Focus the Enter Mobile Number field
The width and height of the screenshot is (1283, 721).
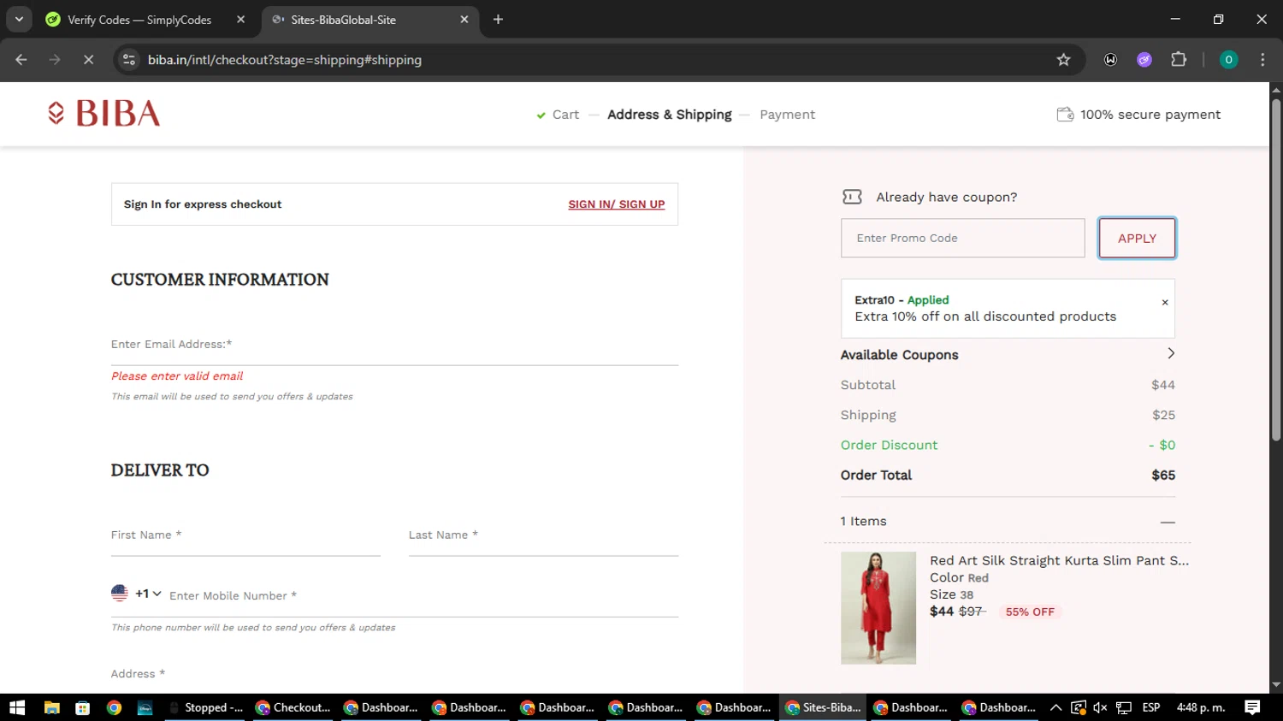[x=423, y=596]
